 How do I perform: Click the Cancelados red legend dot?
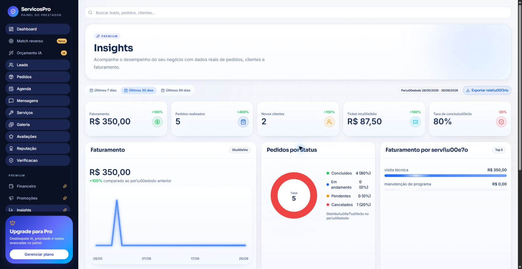328,205
